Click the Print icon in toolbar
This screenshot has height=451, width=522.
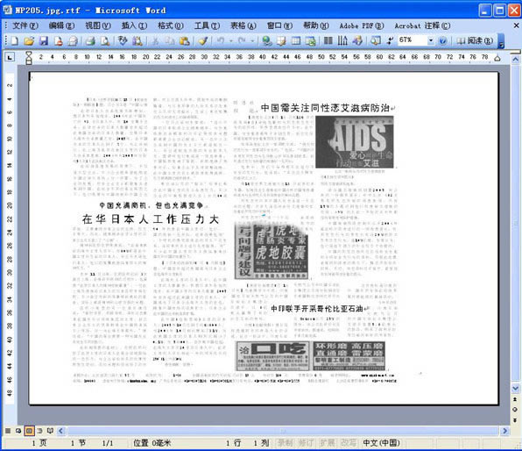(90, 41)
